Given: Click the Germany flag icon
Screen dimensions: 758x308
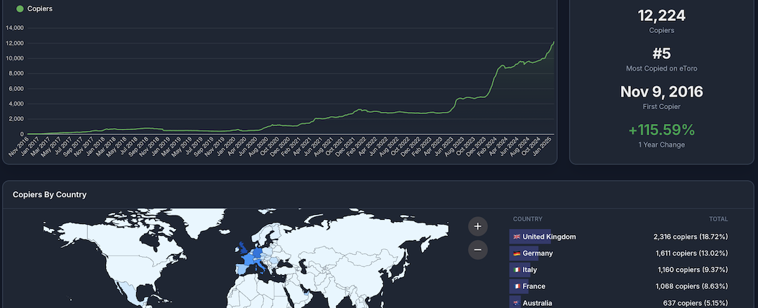Looking at the screenshot, I should (x=517, y=253).
